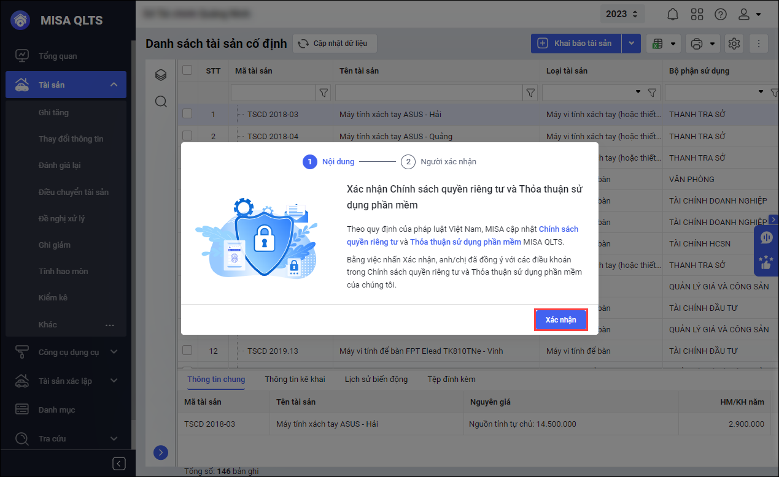Open the apps grid icon

click(x=697, y=14)
